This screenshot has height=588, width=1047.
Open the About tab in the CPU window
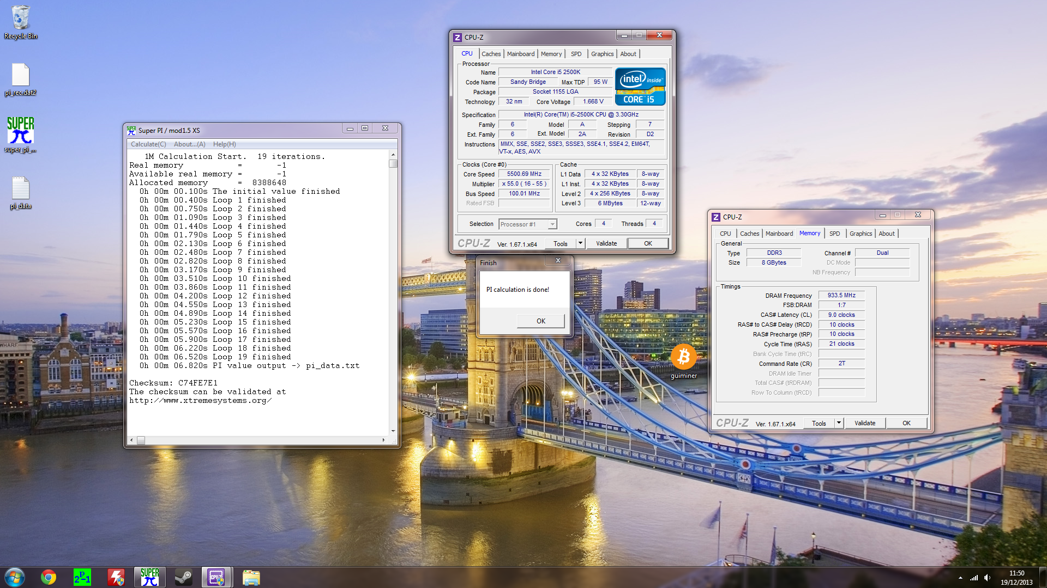point(628,54)
